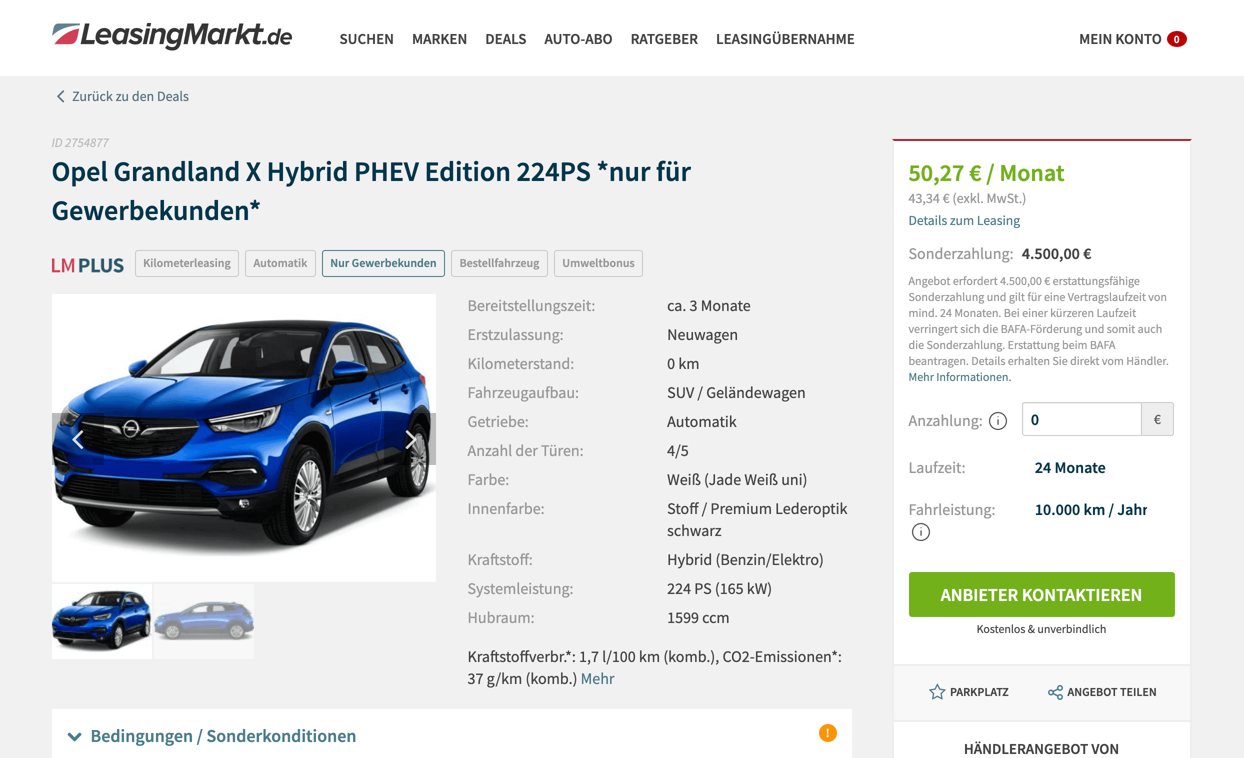Click the Mein Konto notification badge

[x=1176, y=39]
